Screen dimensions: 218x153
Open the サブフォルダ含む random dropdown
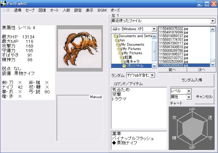tap(152, 75)
